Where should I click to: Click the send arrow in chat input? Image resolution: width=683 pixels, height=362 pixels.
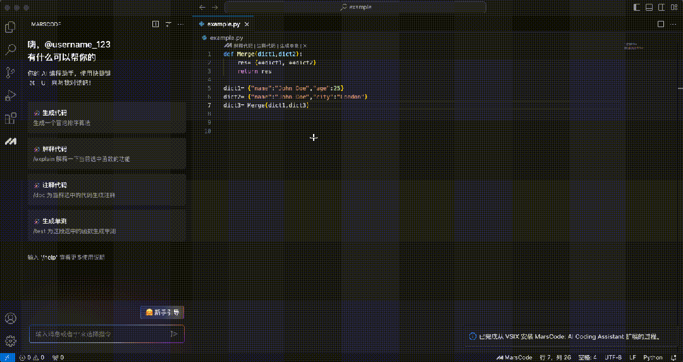(174, 334)
